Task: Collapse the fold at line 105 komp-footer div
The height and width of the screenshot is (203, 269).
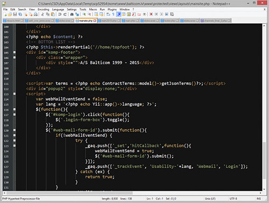Action: [x=15, y=52]
